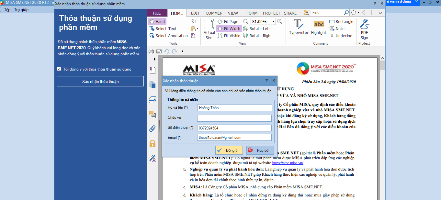Screen dimensions: 441x200
Task: Open the sme.misa.vn link
Action: [288, 163]
